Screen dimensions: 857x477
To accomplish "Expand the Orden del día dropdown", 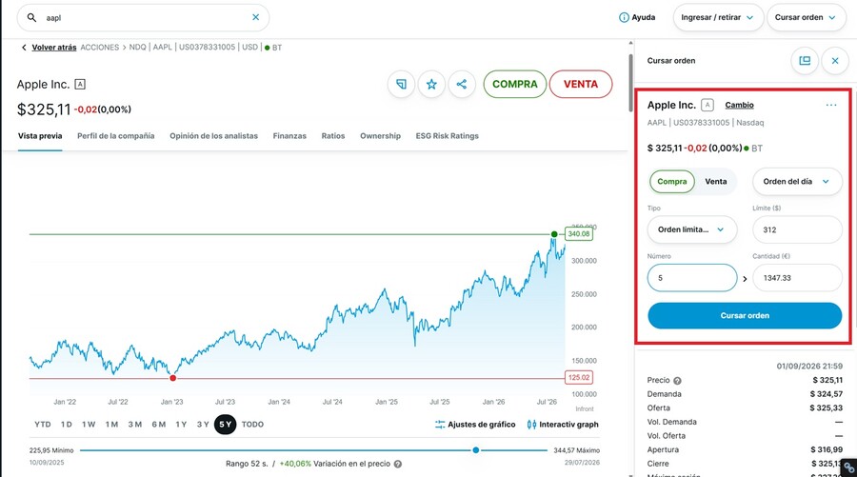I will (797, 182).
